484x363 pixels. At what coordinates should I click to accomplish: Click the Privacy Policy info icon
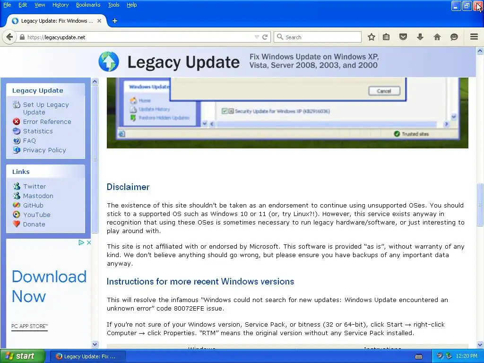tap(17, 150)
